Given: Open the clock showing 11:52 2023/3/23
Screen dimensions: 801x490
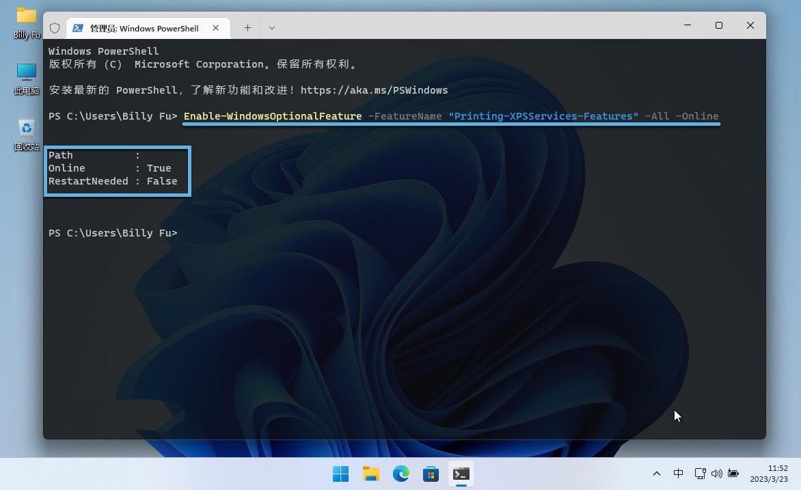Looking at the screenshot, I should (770, 474).
